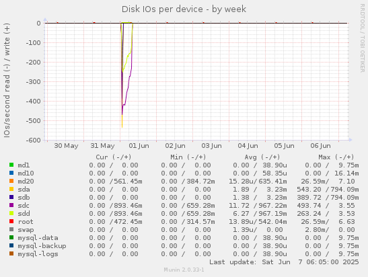The width and height of the screenshot is (368, 277).
Task: Click the Last update timestamp text
Action: [284, 262]
